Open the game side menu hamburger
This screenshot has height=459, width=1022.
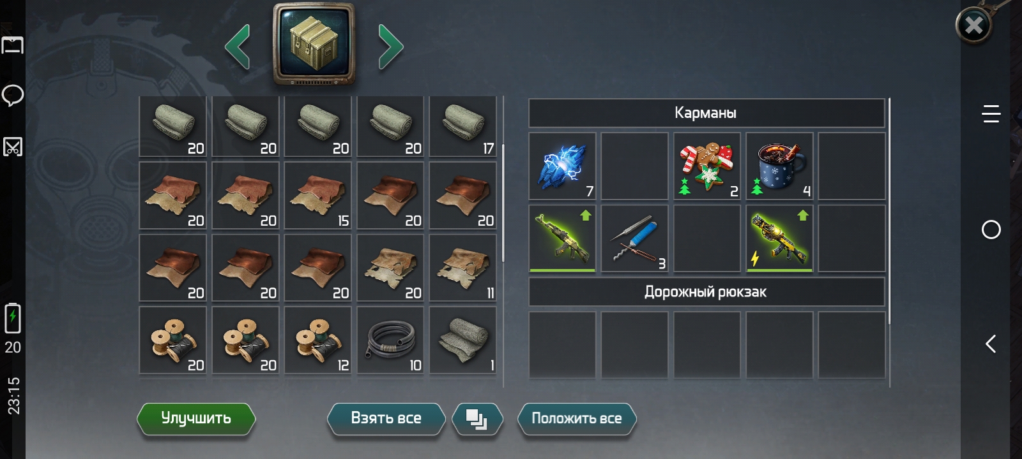[x=991, y=113]
